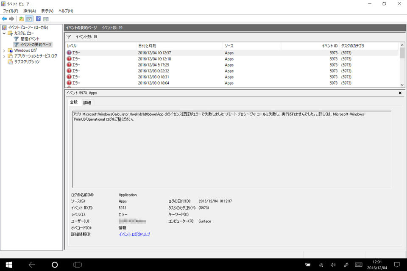Viewport: 407px width, 271px height.
Task: Expand the アプリケーションとサービス ログ node
Action: [x=4, y=56]
